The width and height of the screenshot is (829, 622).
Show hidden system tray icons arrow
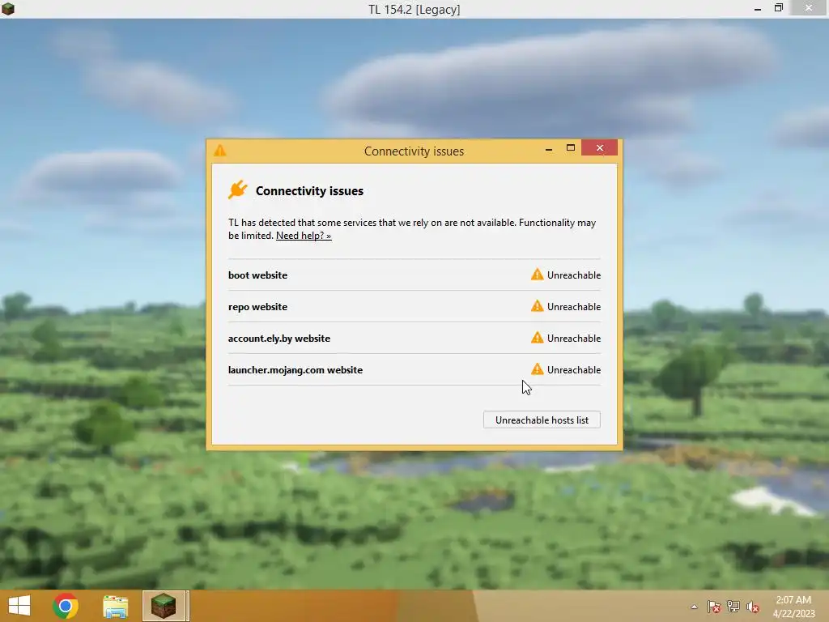tap(694, 607)
